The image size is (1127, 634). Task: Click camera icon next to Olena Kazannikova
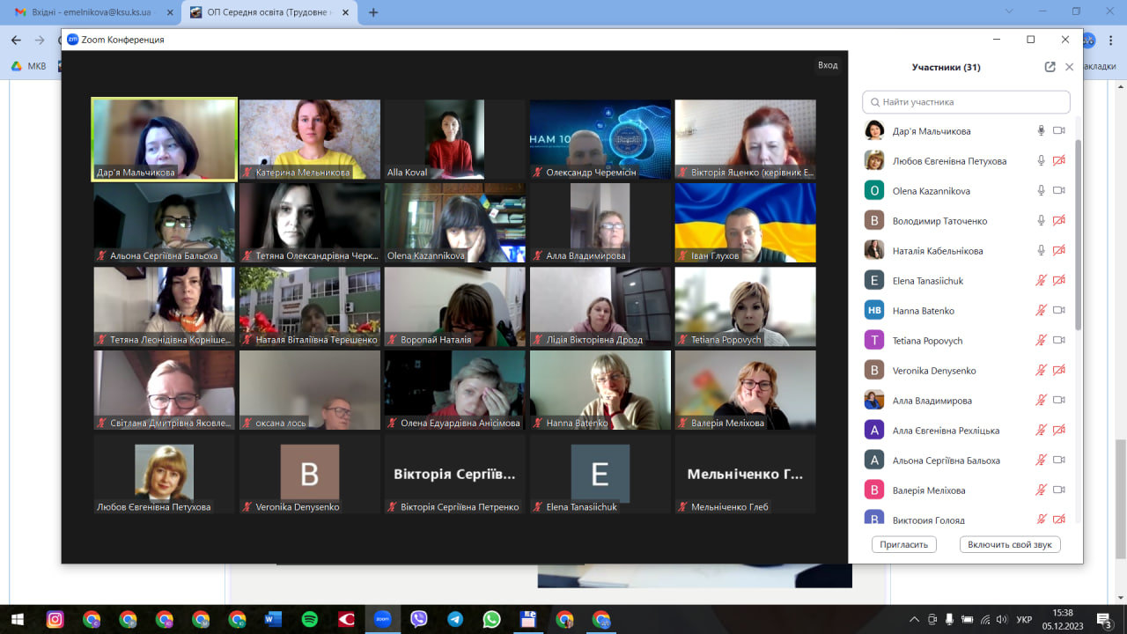coord(1059,191)
